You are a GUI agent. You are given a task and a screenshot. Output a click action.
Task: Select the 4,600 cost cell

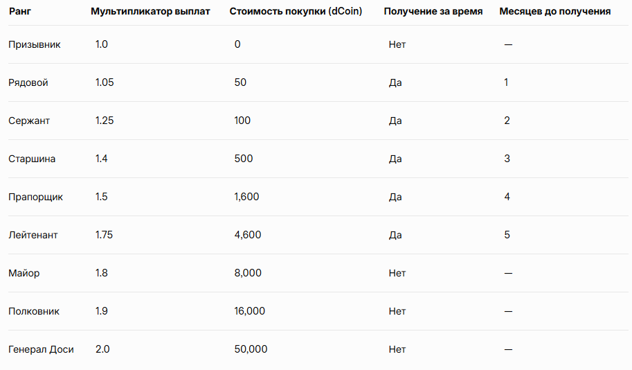(248, 235)
